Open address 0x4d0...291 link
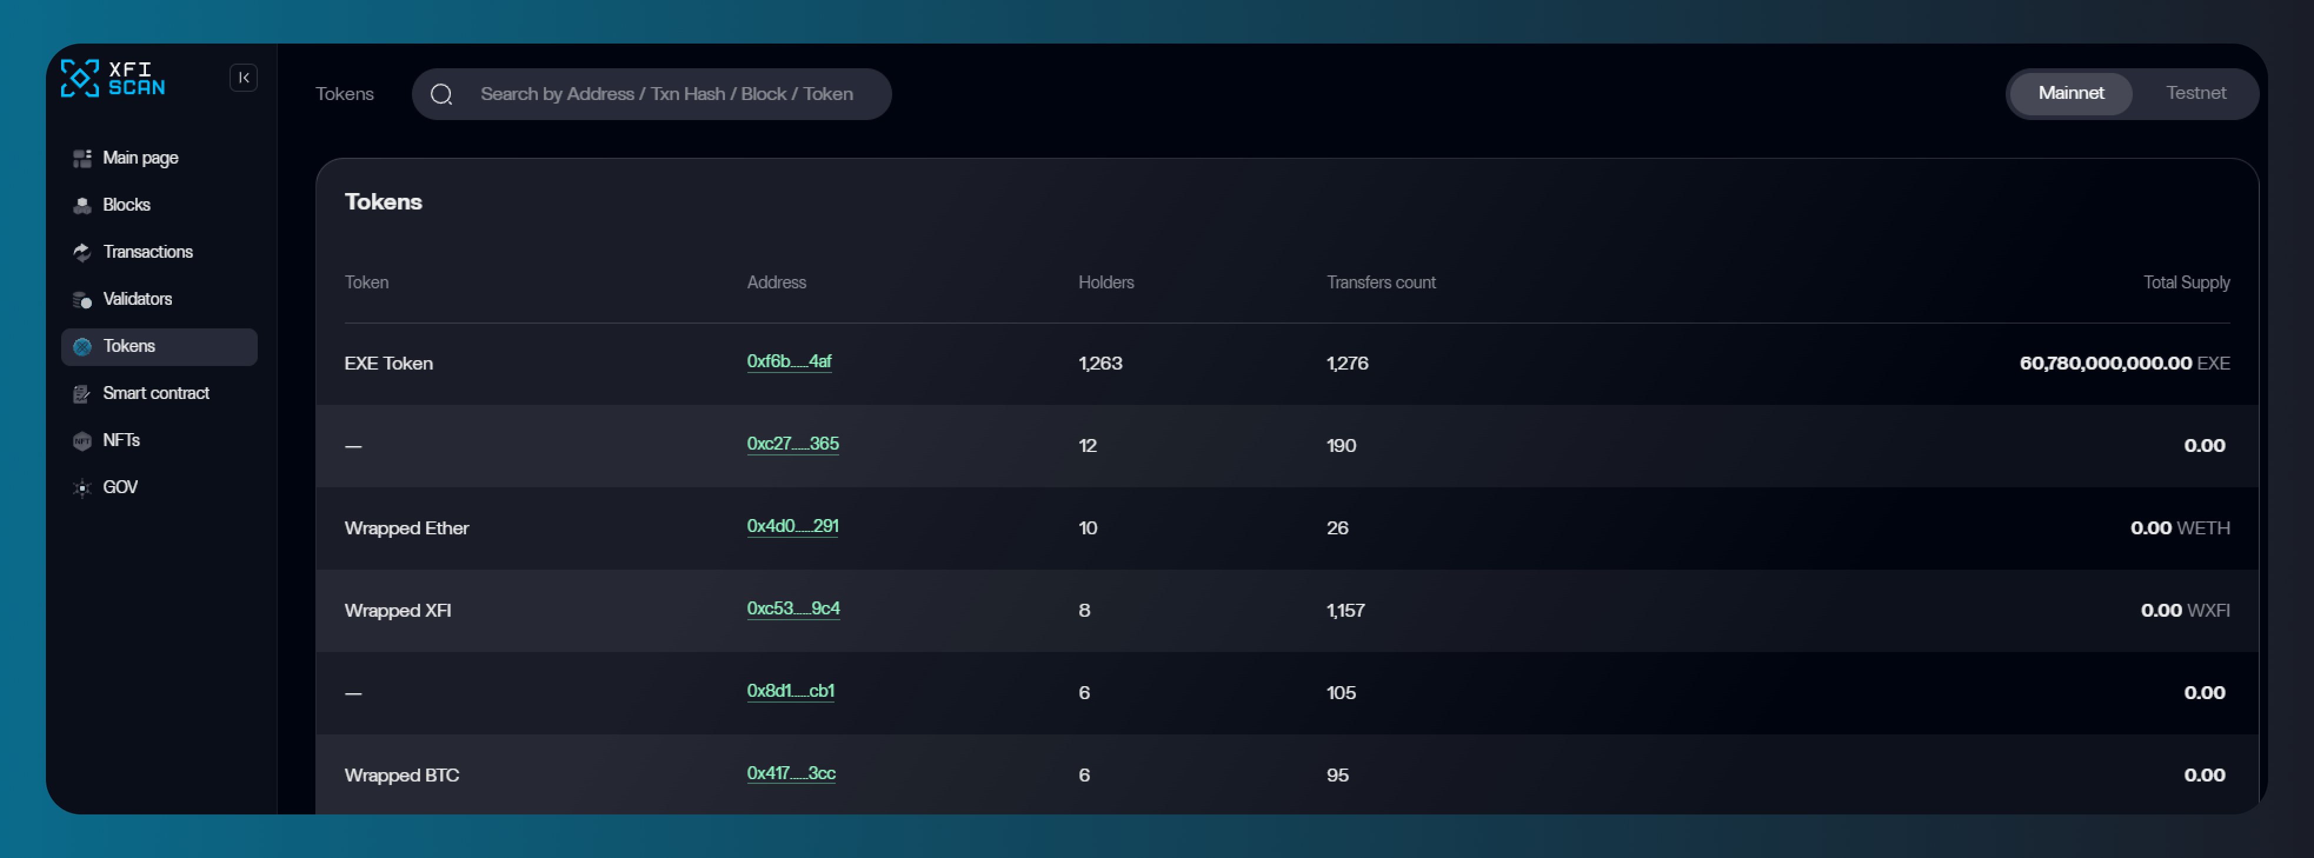The height and width of the screenshot is (858, 2314). pos(792,527)
